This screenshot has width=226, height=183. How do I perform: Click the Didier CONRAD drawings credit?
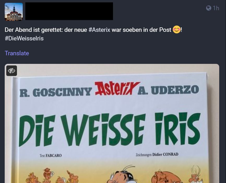coord(157,155)
